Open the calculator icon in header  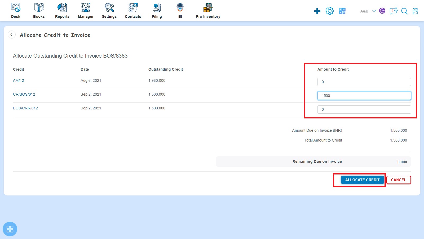[342, 11]
